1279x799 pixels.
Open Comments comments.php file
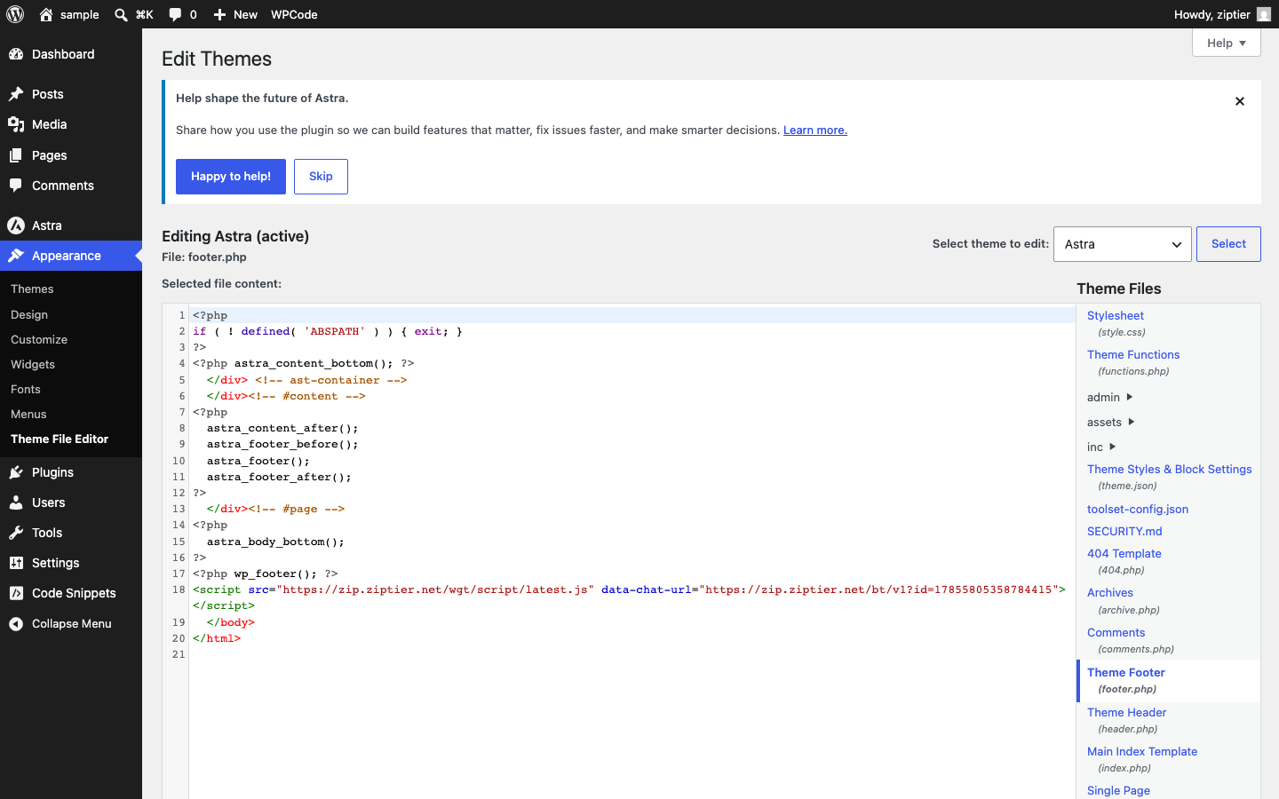pos(1116,633)
